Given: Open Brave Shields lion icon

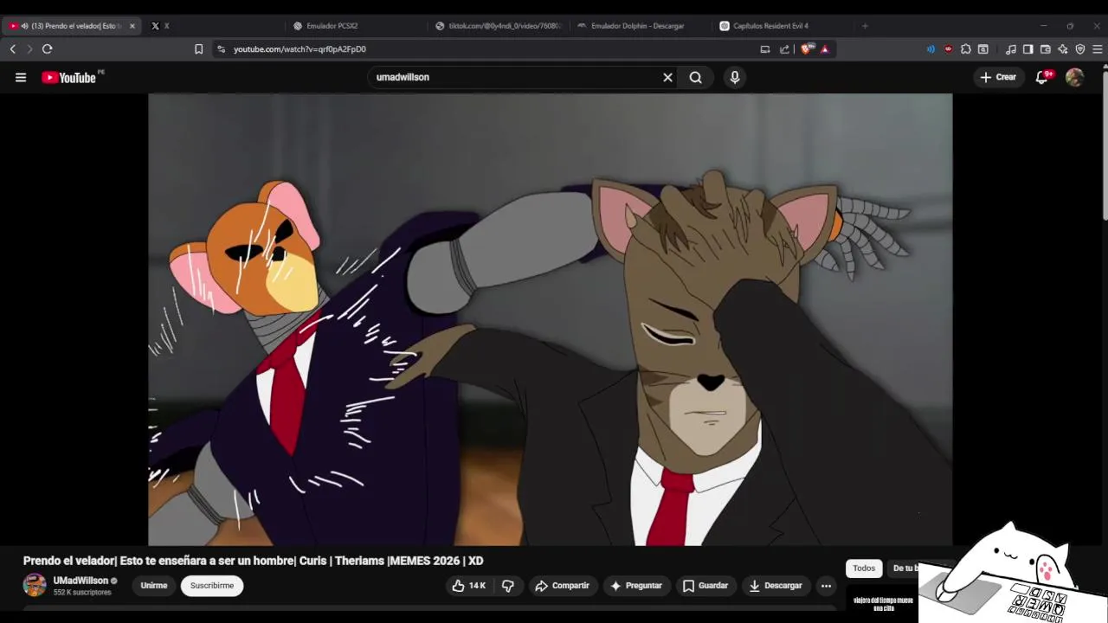Looking at the screenshot, I should coord(807,49).
